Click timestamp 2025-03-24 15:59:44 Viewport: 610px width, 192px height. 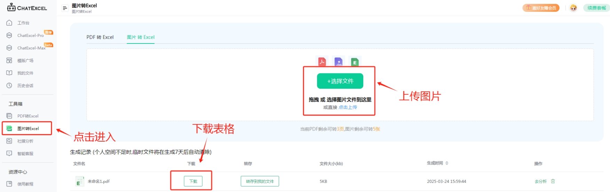(446, 182)
